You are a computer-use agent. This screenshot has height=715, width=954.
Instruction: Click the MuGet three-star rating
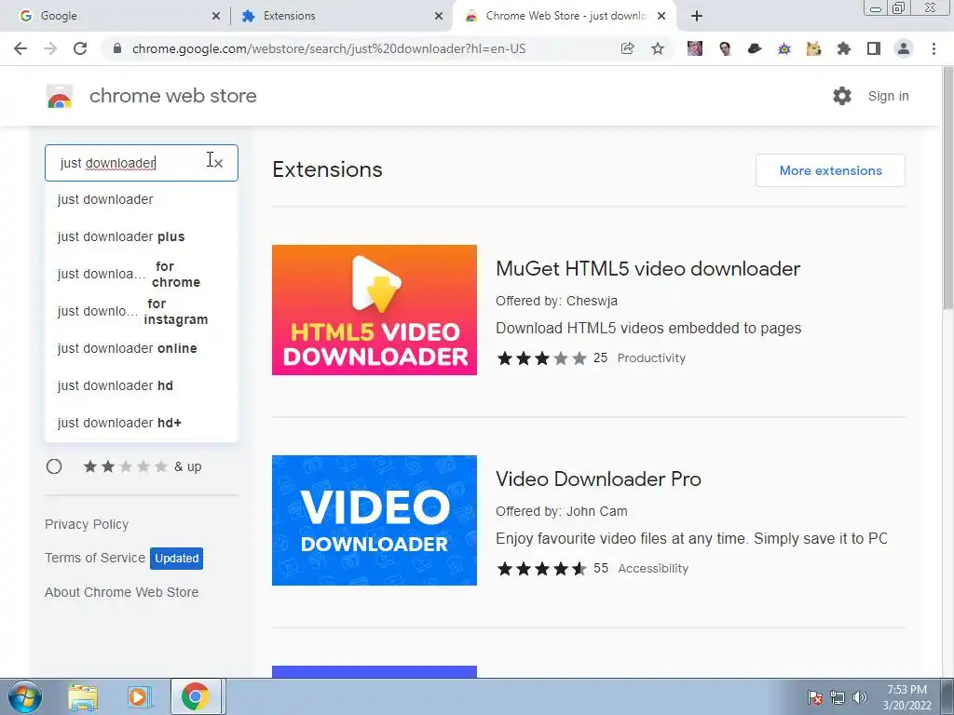coord(541,358)
